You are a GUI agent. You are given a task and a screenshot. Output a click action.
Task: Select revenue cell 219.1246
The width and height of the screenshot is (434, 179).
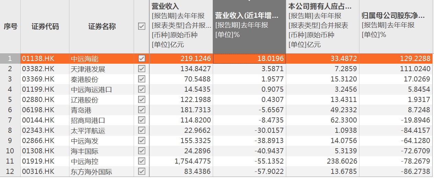[181, 59]
